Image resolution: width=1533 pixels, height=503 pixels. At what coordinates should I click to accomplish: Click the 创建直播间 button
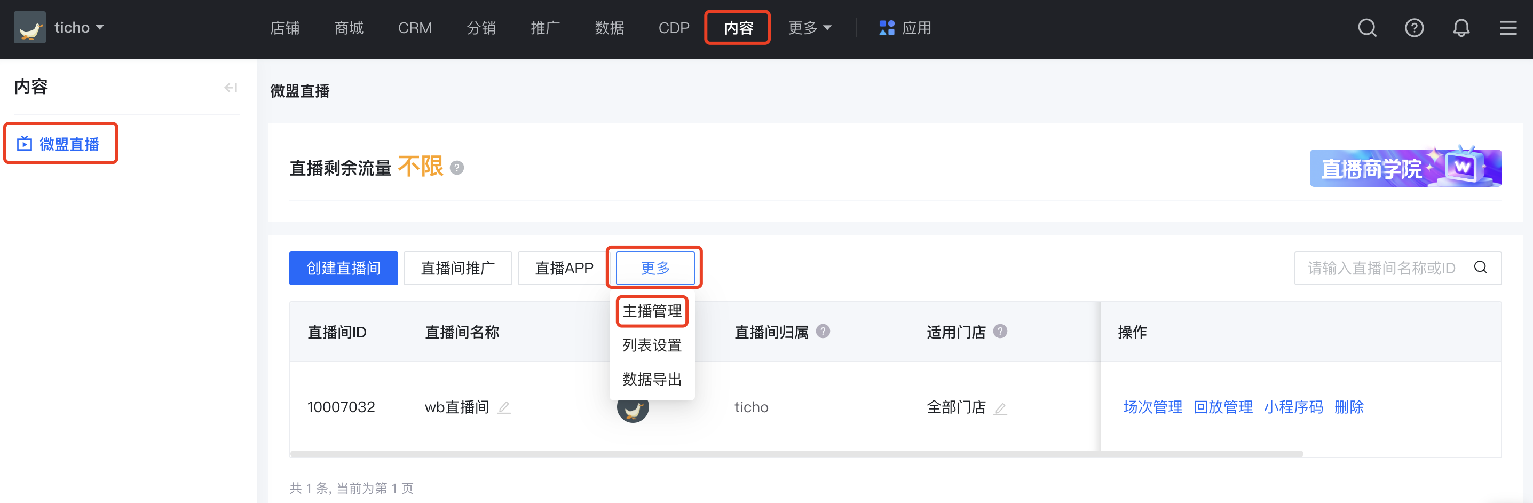pos(343,268)
